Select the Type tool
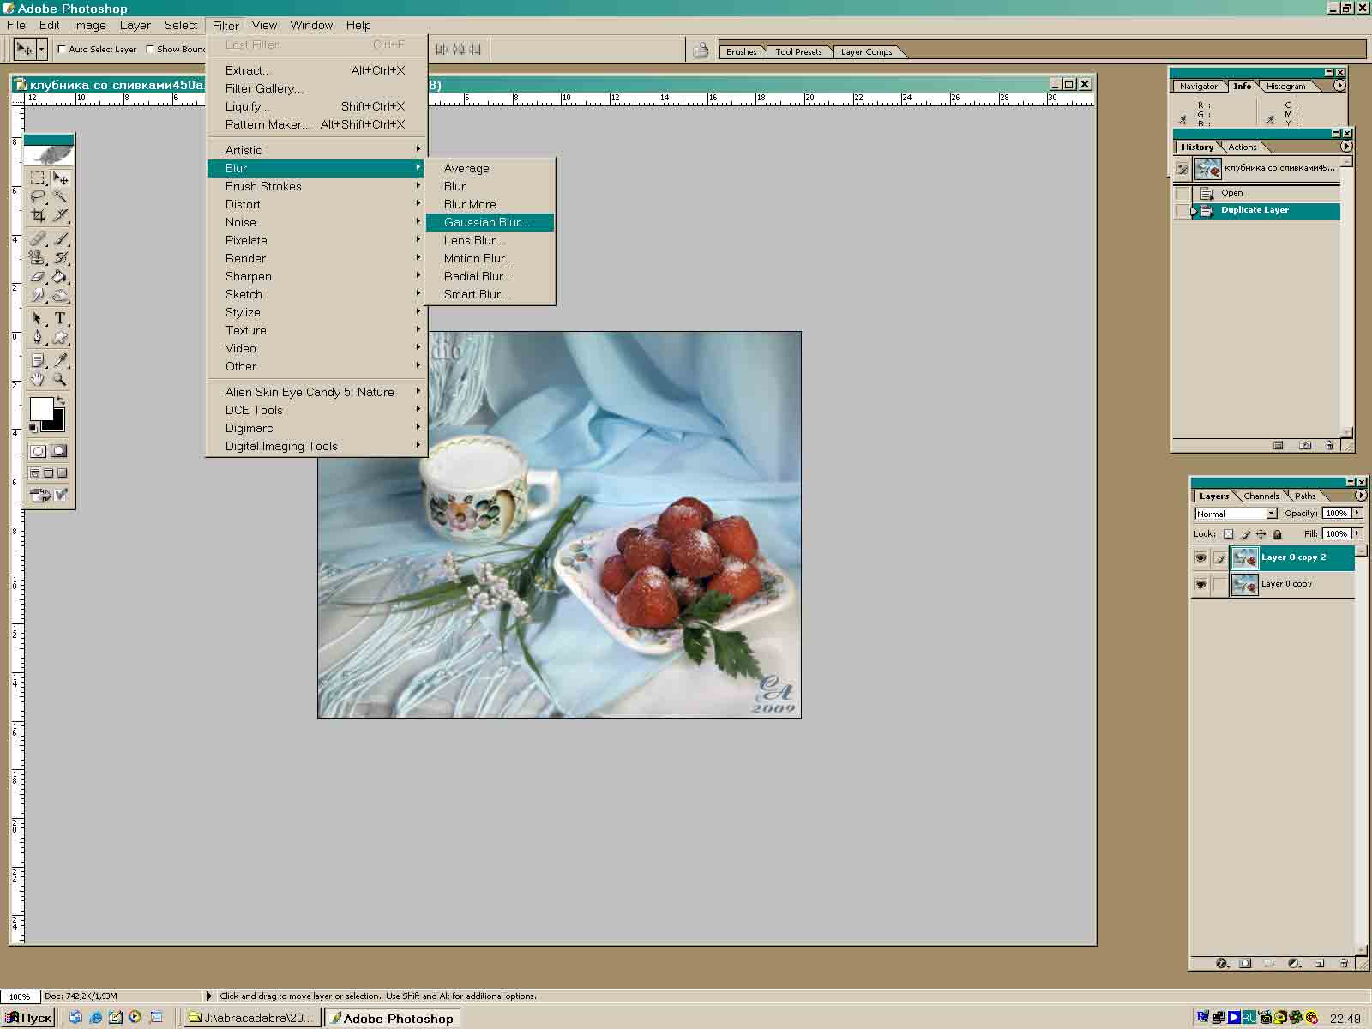1372x1029 pixels. pyautogui.click(x=60, y=318)
